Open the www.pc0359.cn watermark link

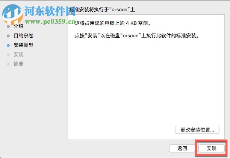click(50, 21)
